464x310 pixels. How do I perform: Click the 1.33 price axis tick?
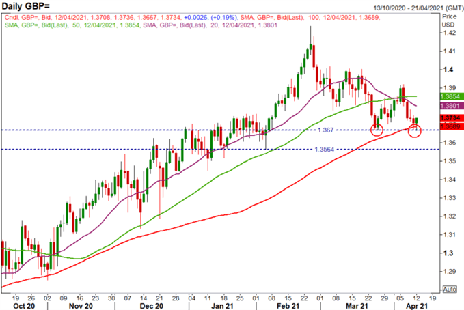[450, 198]
